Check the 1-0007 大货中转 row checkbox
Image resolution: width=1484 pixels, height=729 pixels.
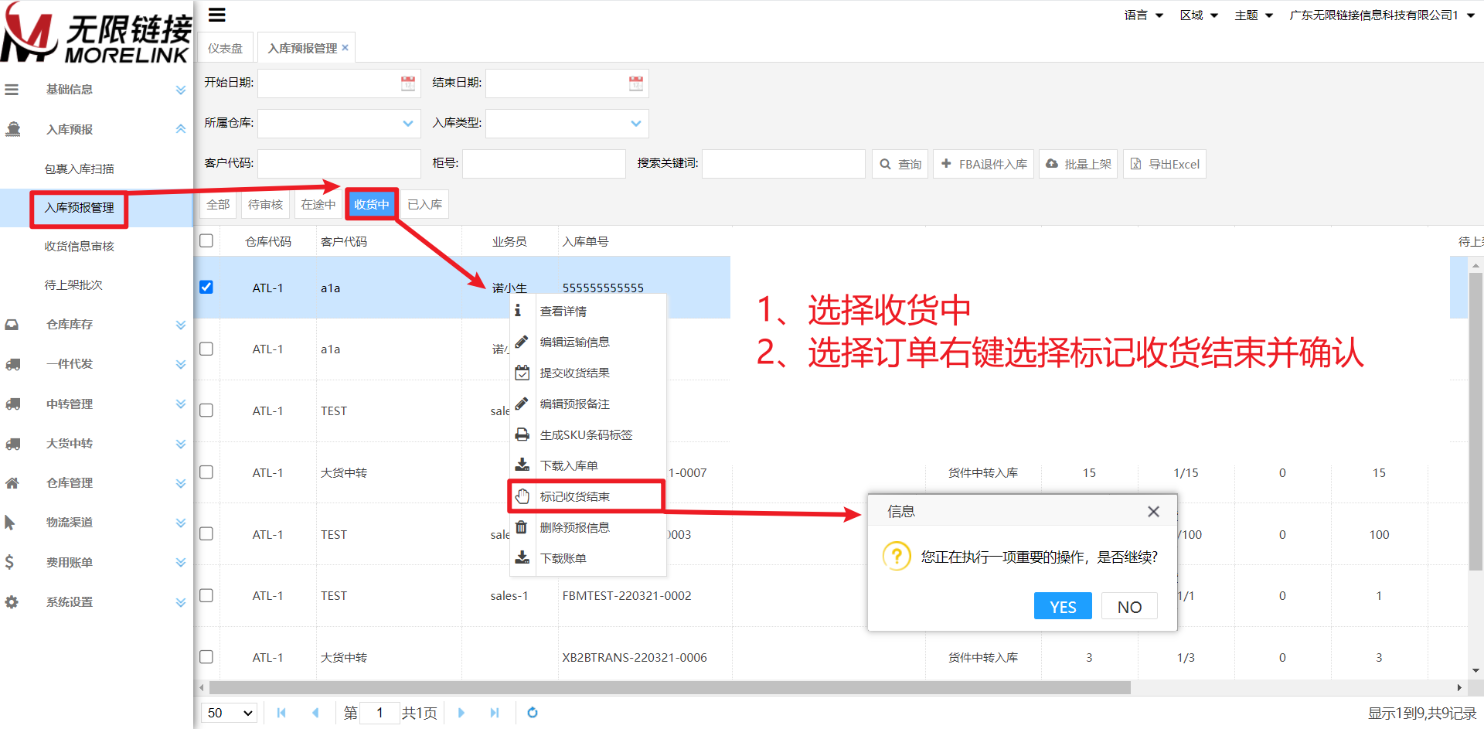click(206, 472)
